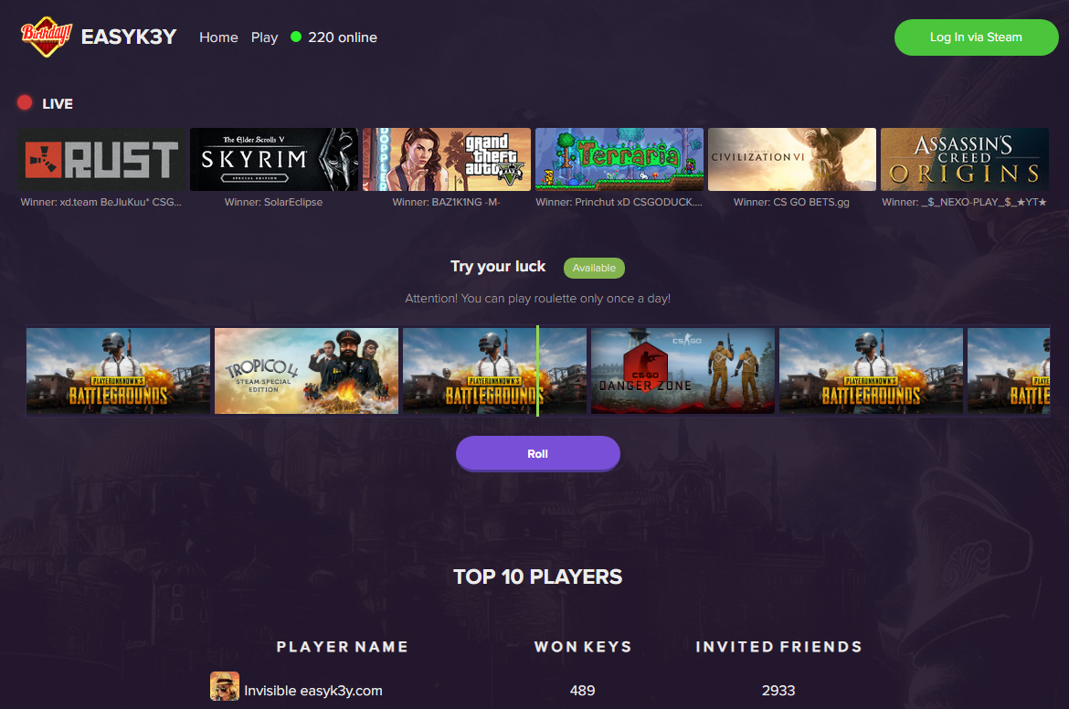Click Winner: _$_NEXO-PLAY_$_ text
This screenshot has width=1069, height=709.
[964, 202]
